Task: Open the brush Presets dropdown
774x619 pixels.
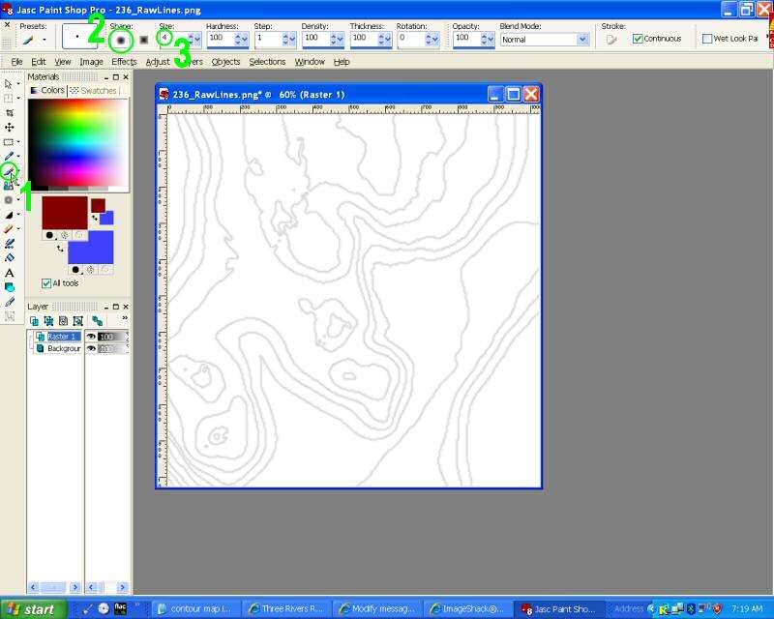Action: pyautogui.click(x=44, y=40)
